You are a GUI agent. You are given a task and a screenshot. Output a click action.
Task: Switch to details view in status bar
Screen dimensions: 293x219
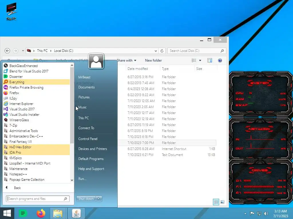click(x=216, y=202)
